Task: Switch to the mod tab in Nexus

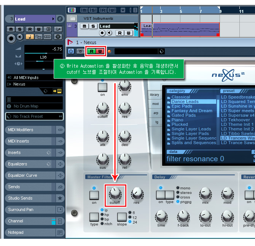Action: [x=155, y=104]
